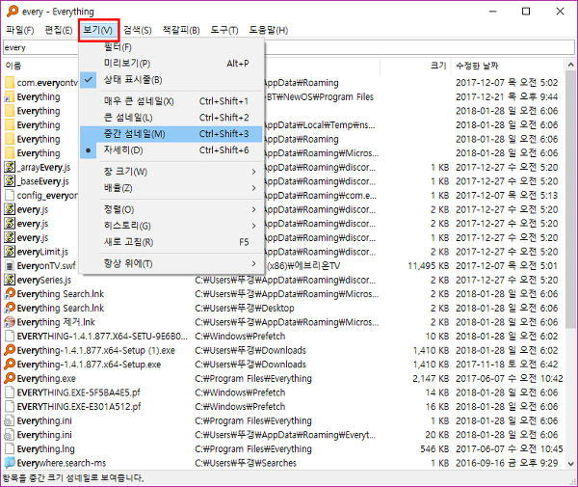Select the EveryonTV.swf file name
Image resolution: width=578 pixels, height=487 pixels.
point(46,265)
